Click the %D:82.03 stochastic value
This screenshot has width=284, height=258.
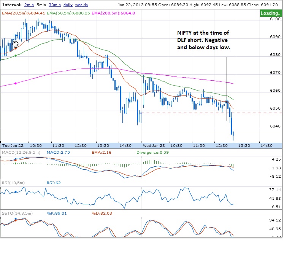point(102,213)
